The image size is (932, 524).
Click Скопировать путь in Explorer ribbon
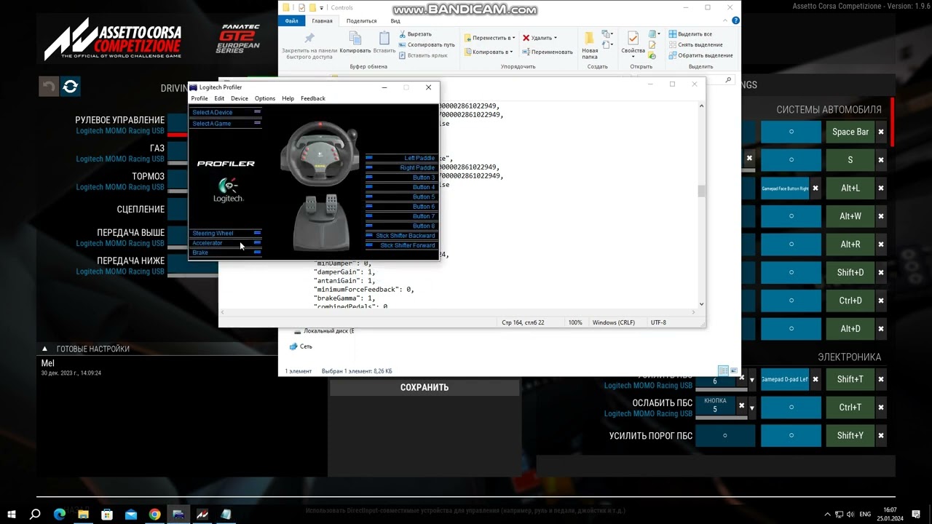[426, 44]
